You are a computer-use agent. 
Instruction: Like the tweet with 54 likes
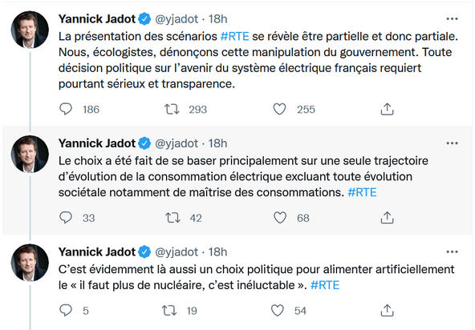[277, 310]
